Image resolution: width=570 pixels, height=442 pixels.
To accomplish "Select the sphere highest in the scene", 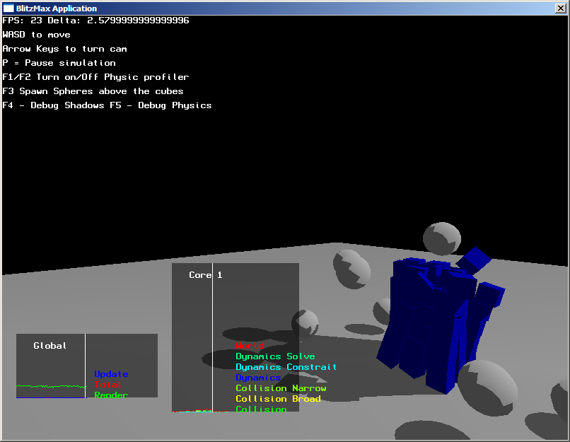I will 441,240.
